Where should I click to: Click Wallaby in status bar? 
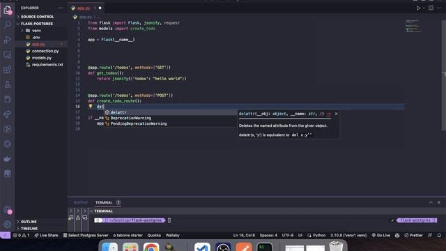point(172,236)
